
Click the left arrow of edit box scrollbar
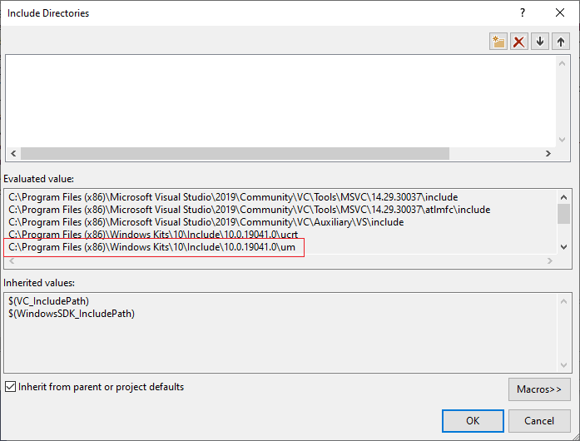[x=13, y=153]
